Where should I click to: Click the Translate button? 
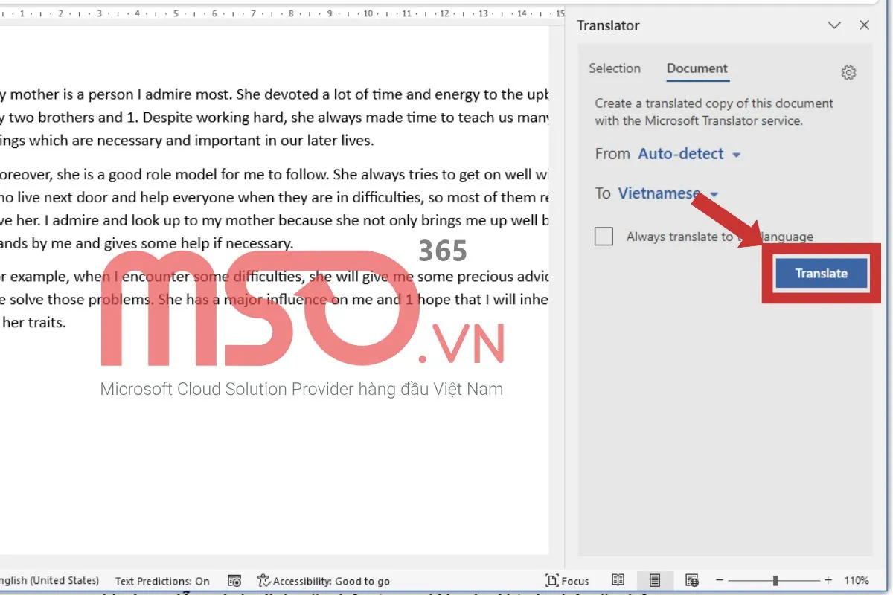pyautogui.click(x=821, y=273)
